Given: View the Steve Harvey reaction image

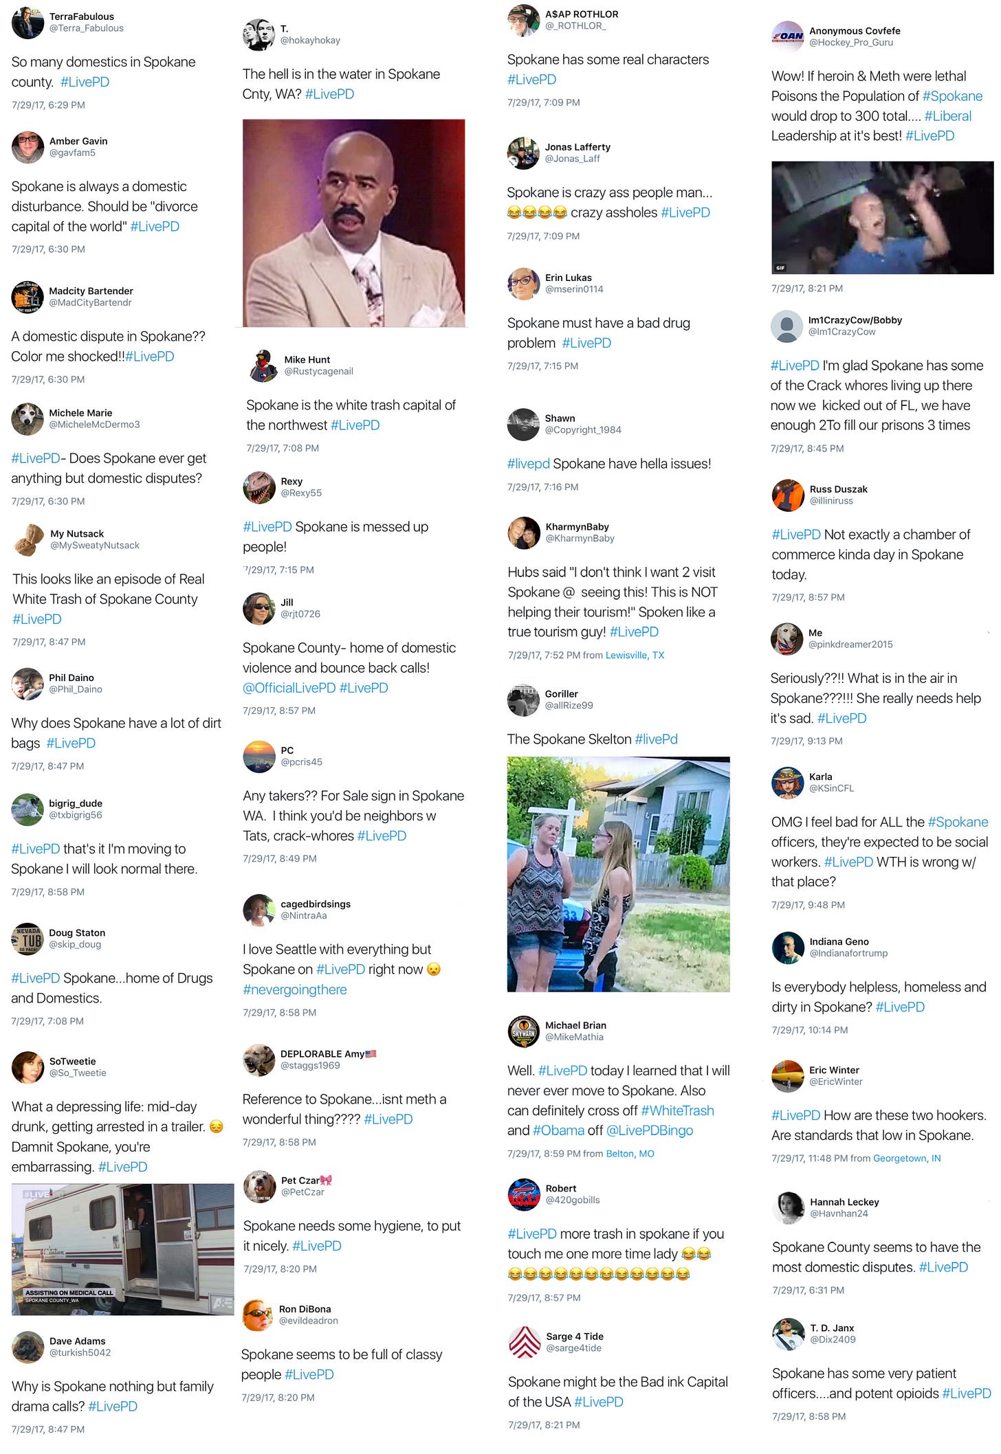Looking at the screenshot, I should [354, 223].
